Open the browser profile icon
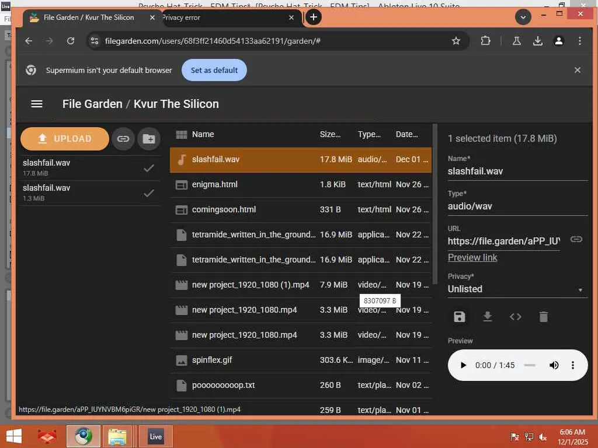The image size is (598, 448). click(x=559, y=41)
